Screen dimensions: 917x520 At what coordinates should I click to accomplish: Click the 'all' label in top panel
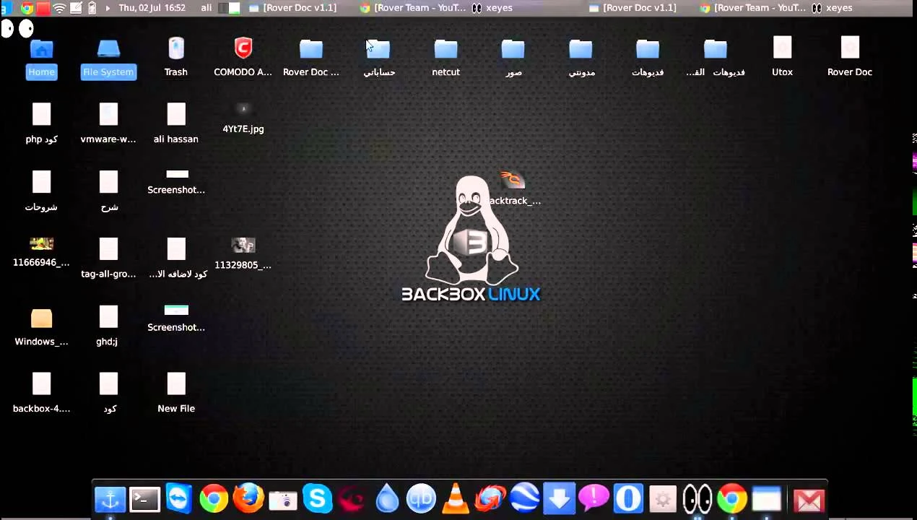[x=207, y=8]
